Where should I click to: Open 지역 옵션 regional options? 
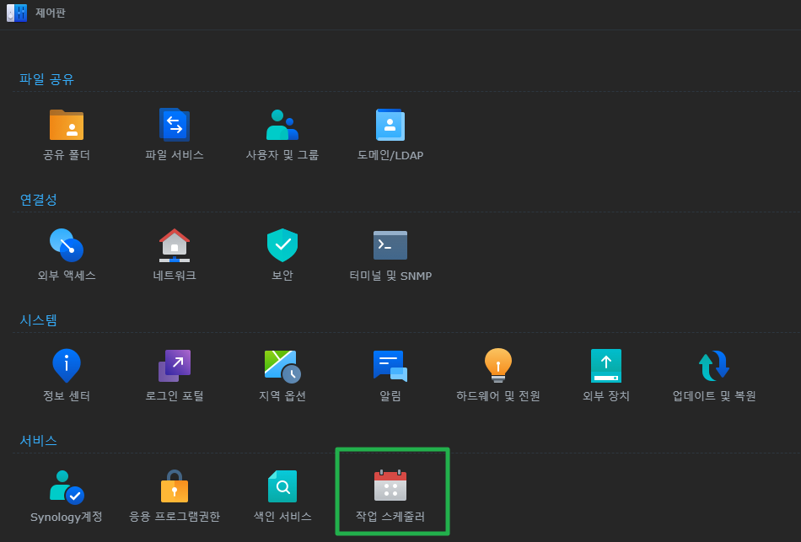click(282, 366)
